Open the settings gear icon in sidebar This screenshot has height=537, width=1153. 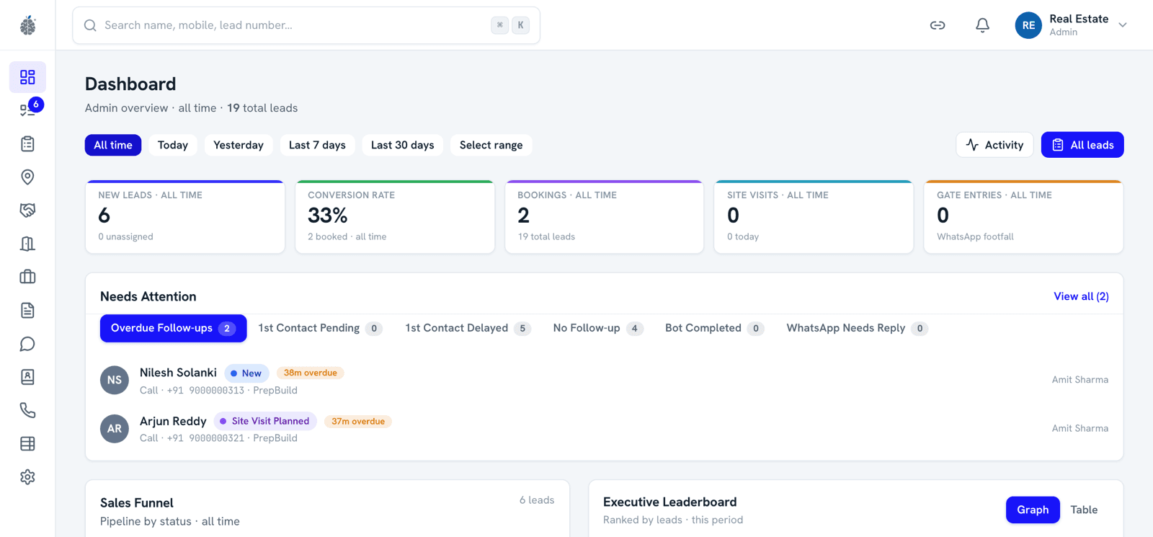pyautogui.click(x=27, y=477)
